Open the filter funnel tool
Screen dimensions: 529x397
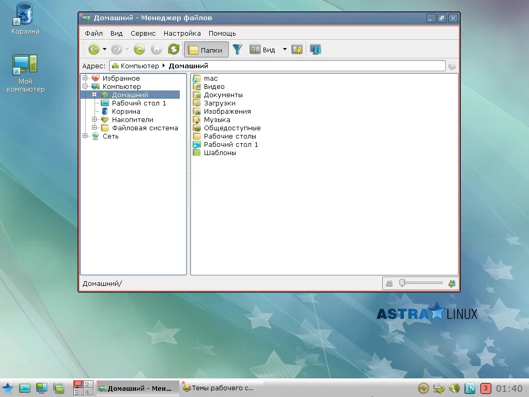pyautogui.click(x=238, y=50)
